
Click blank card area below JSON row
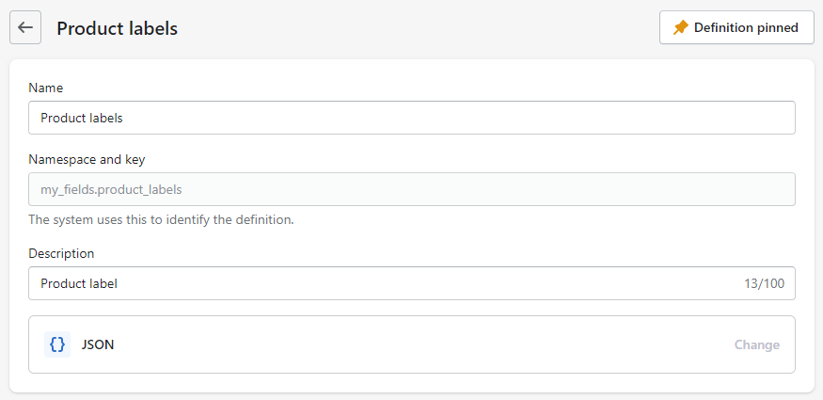coord(412,382)
